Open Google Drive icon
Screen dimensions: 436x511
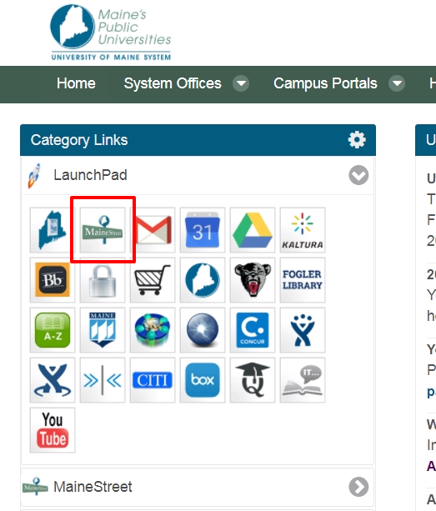253,230
